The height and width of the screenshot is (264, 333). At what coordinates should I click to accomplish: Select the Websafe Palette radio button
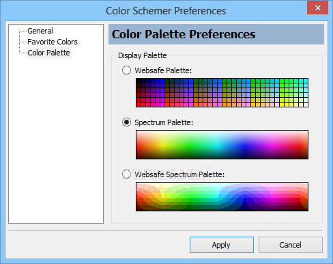click(x=126, y=70)
